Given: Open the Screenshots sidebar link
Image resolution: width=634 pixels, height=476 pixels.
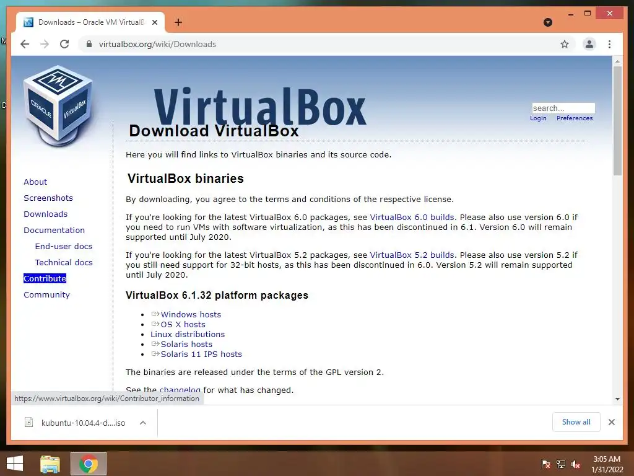Looking at the screenshot, I should tap(48, 198).
